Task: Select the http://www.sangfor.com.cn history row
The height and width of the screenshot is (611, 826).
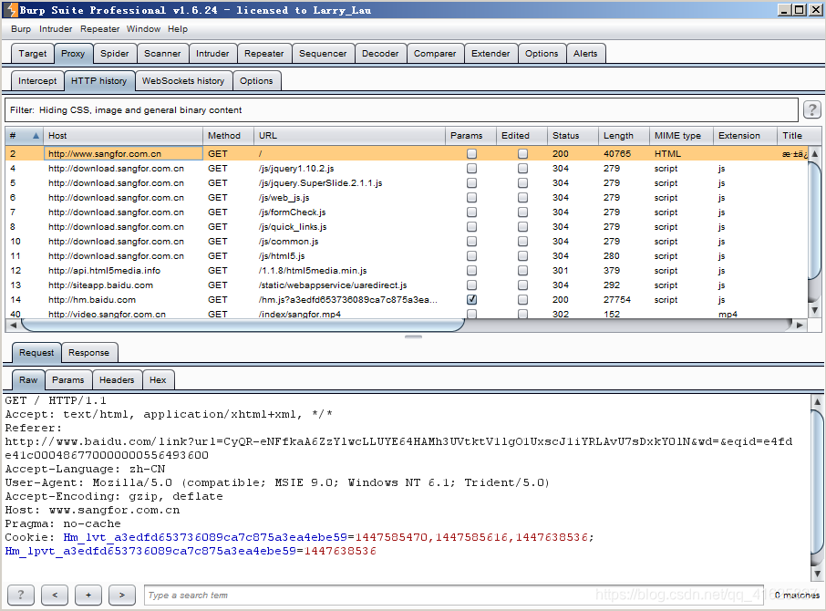Action: (x=406, y=154)
